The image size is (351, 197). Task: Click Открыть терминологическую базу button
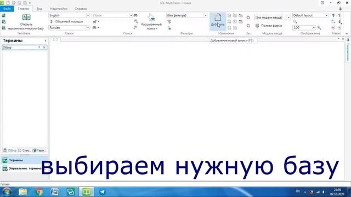(x=26, y=22)
